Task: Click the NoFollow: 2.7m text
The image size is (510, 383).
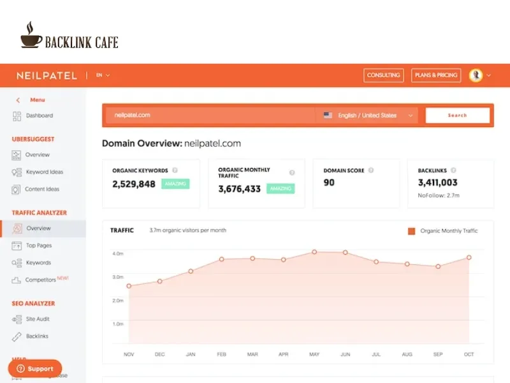Action: [x=439, y=195]
